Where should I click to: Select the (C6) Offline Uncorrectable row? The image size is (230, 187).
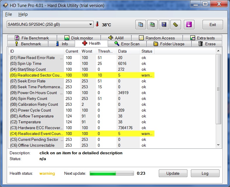coord(82,145)
